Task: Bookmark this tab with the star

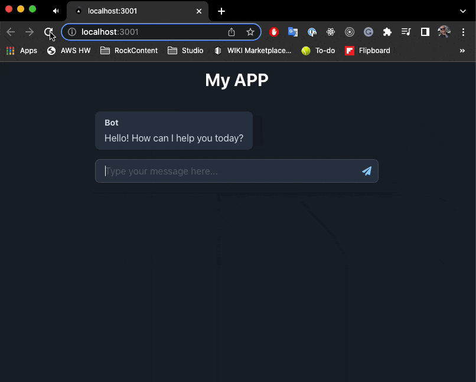Action: coord(250,32)
